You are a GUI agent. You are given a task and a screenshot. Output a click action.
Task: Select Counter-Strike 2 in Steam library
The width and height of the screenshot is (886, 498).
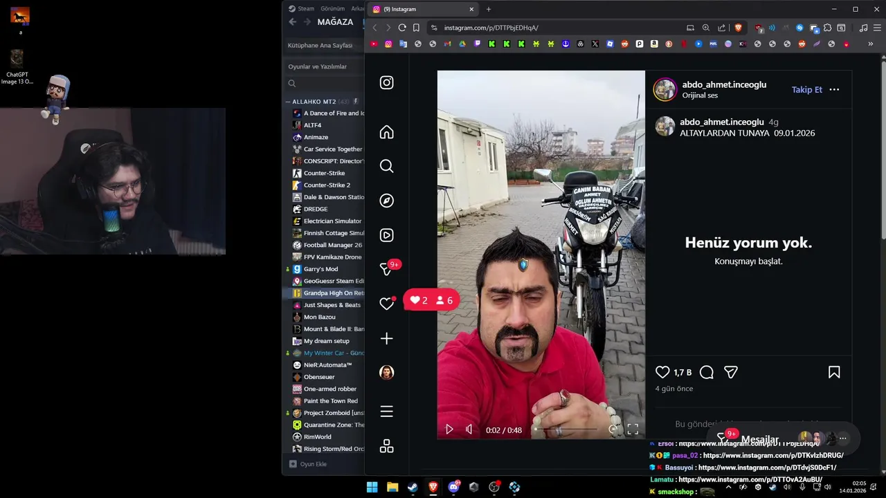(327, 185)
